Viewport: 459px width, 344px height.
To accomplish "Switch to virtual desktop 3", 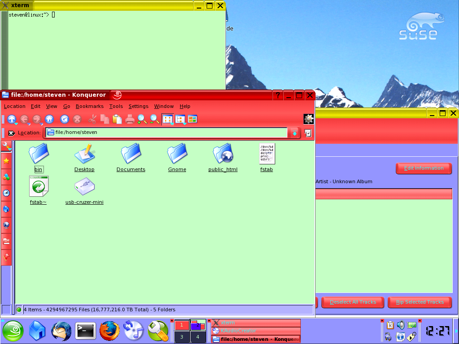I will (182, 337).
